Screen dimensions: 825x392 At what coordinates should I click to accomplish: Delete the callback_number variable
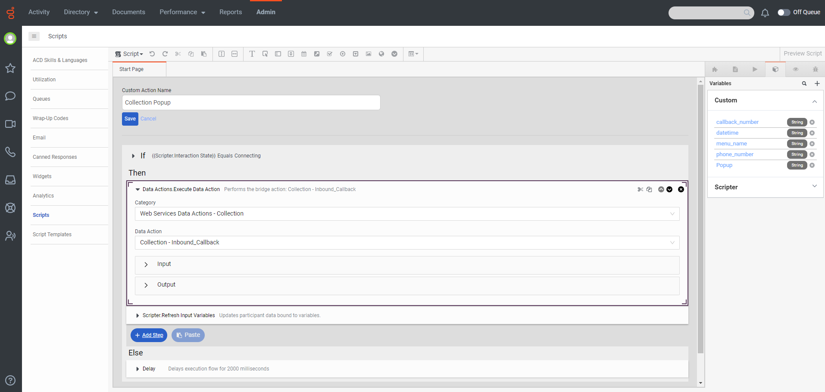tap(812, 122)
